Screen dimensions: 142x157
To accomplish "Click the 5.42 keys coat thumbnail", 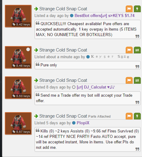I will tap(18, 16).
